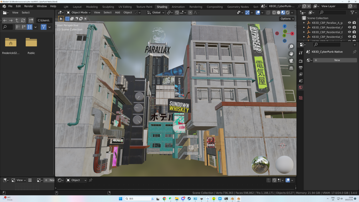Open the Texture properties tab
Viewport: 359px width, 202px height.
point(300,98)
